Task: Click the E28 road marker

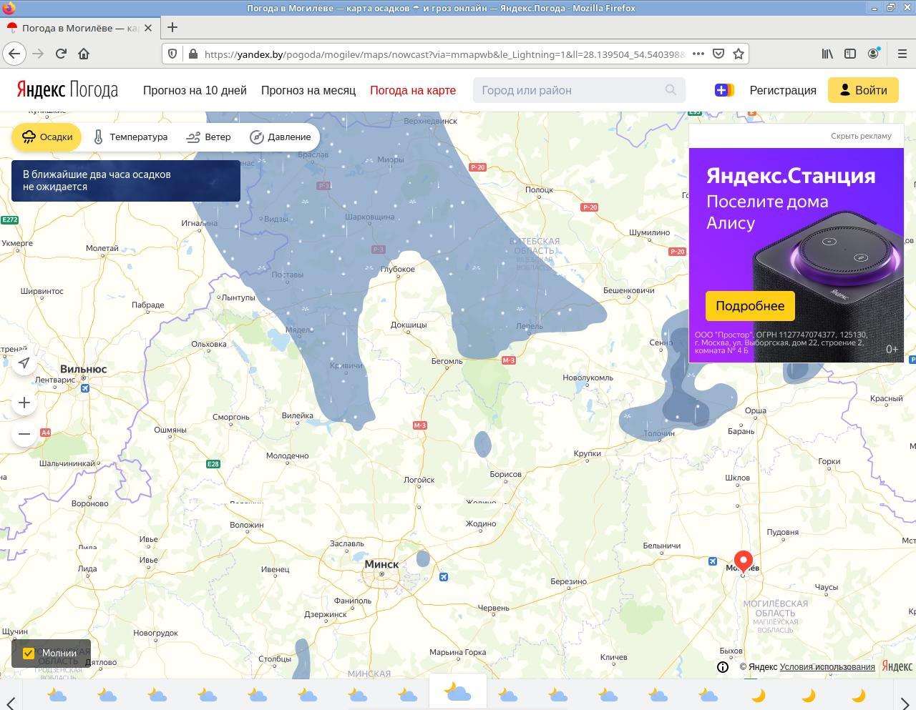Action: (x=213, y=464)
